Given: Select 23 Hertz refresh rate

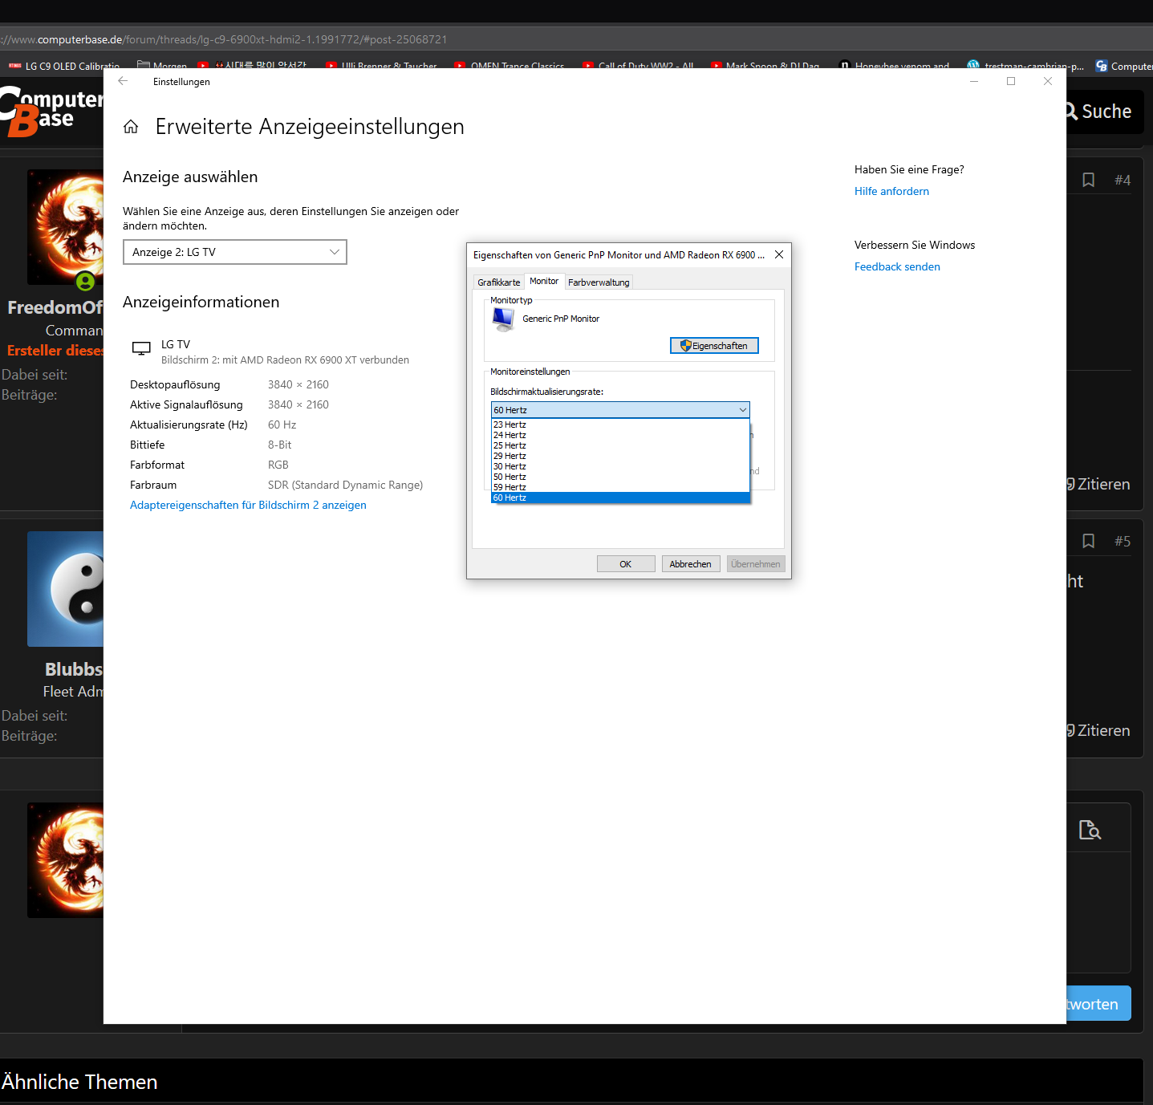Looking at the screenshot, I should point(620,425).
